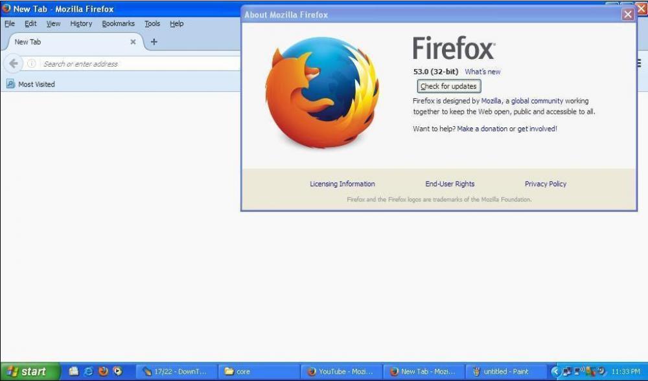This screenshot has height=381, width=648.
Task: Close the New Tab tab
Action: coord(133,41)
